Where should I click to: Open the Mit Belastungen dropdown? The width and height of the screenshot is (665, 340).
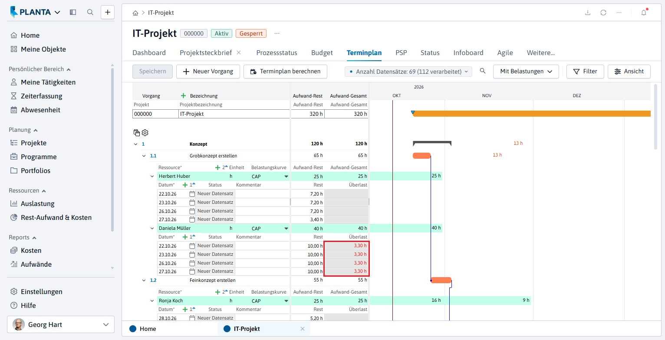pyautogui.click(x=526, y=72)
